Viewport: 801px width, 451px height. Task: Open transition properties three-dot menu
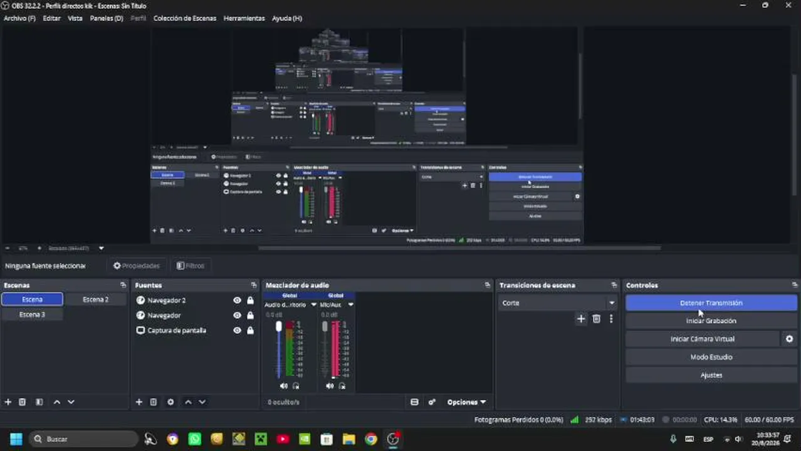pos(611,319)
